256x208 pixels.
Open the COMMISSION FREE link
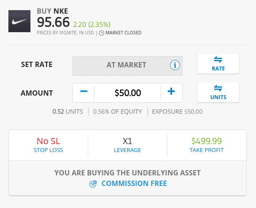point(134,183)
